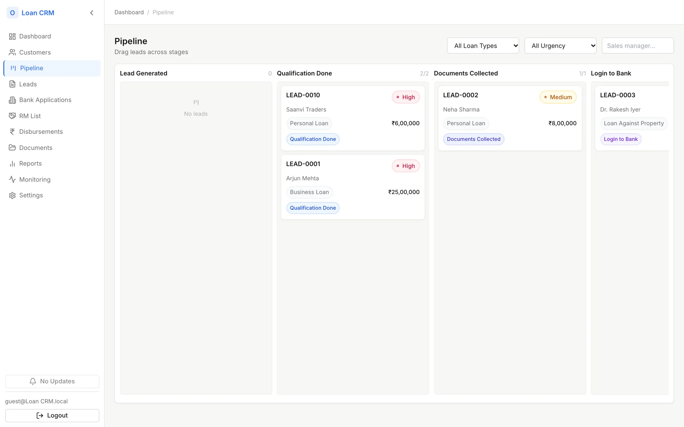
Task: Select Reports in the sidebar
Action: (x=52, y=163)
